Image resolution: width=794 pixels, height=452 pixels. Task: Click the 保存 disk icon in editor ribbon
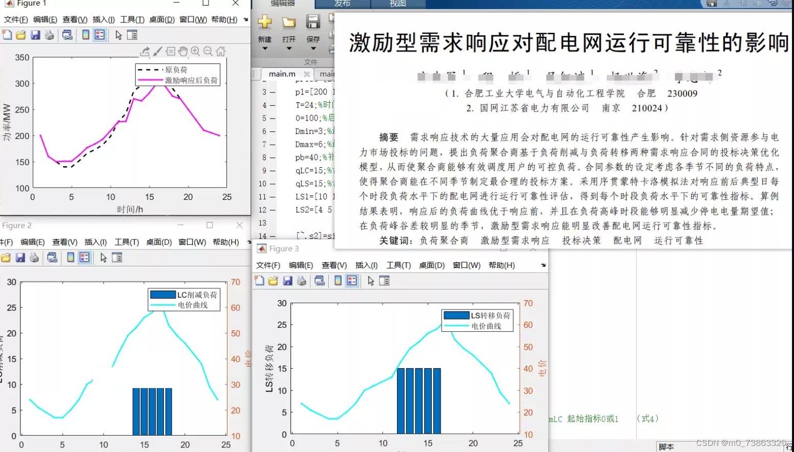tap(313, 21)
